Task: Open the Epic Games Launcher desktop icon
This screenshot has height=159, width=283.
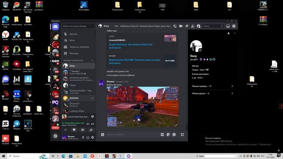Action: click(x=27, y=7)
